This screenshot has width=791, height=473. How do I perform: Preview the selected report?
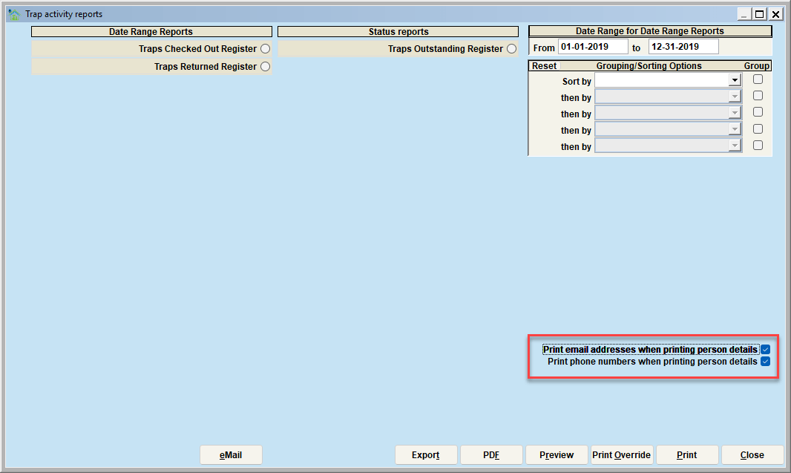coord(557,455)
